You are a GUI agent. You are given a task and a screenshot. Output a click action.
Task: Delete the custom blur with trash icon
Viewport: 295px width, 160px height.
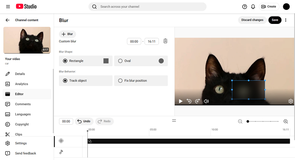pyautogui.click(x=165, y=41)
